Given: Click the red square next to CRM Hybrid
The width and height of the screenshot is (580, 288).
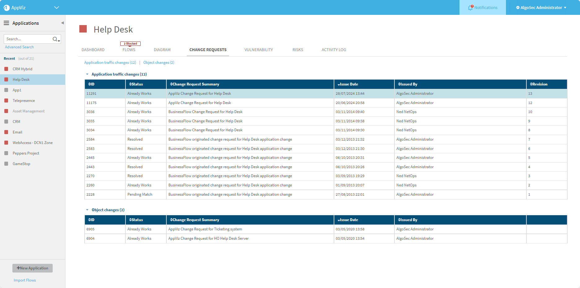Looking at the screenshot, I should coord(6,69).
